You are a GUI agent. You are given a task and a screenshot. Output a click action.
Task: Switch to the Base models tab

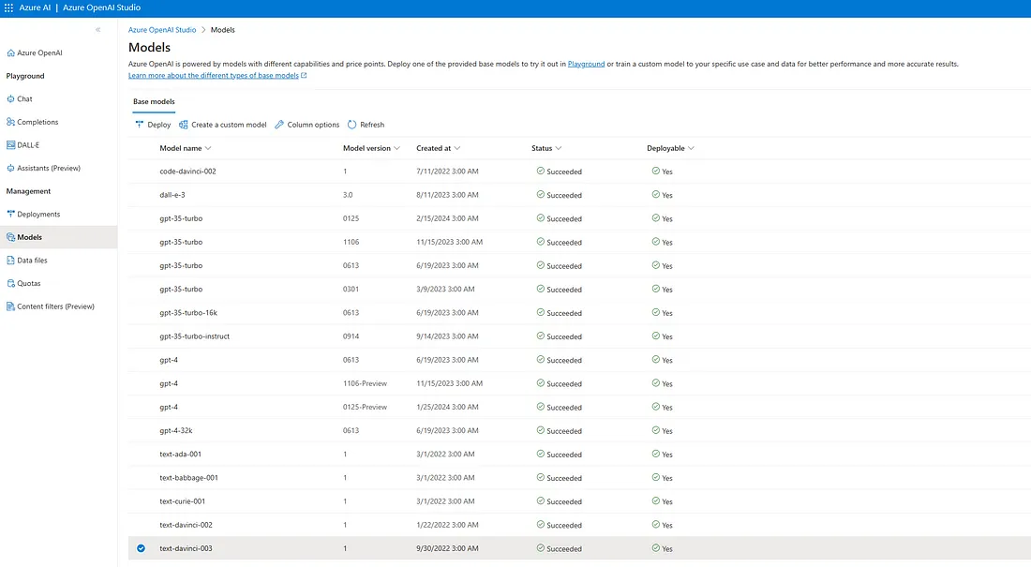(x=154, y=101)
